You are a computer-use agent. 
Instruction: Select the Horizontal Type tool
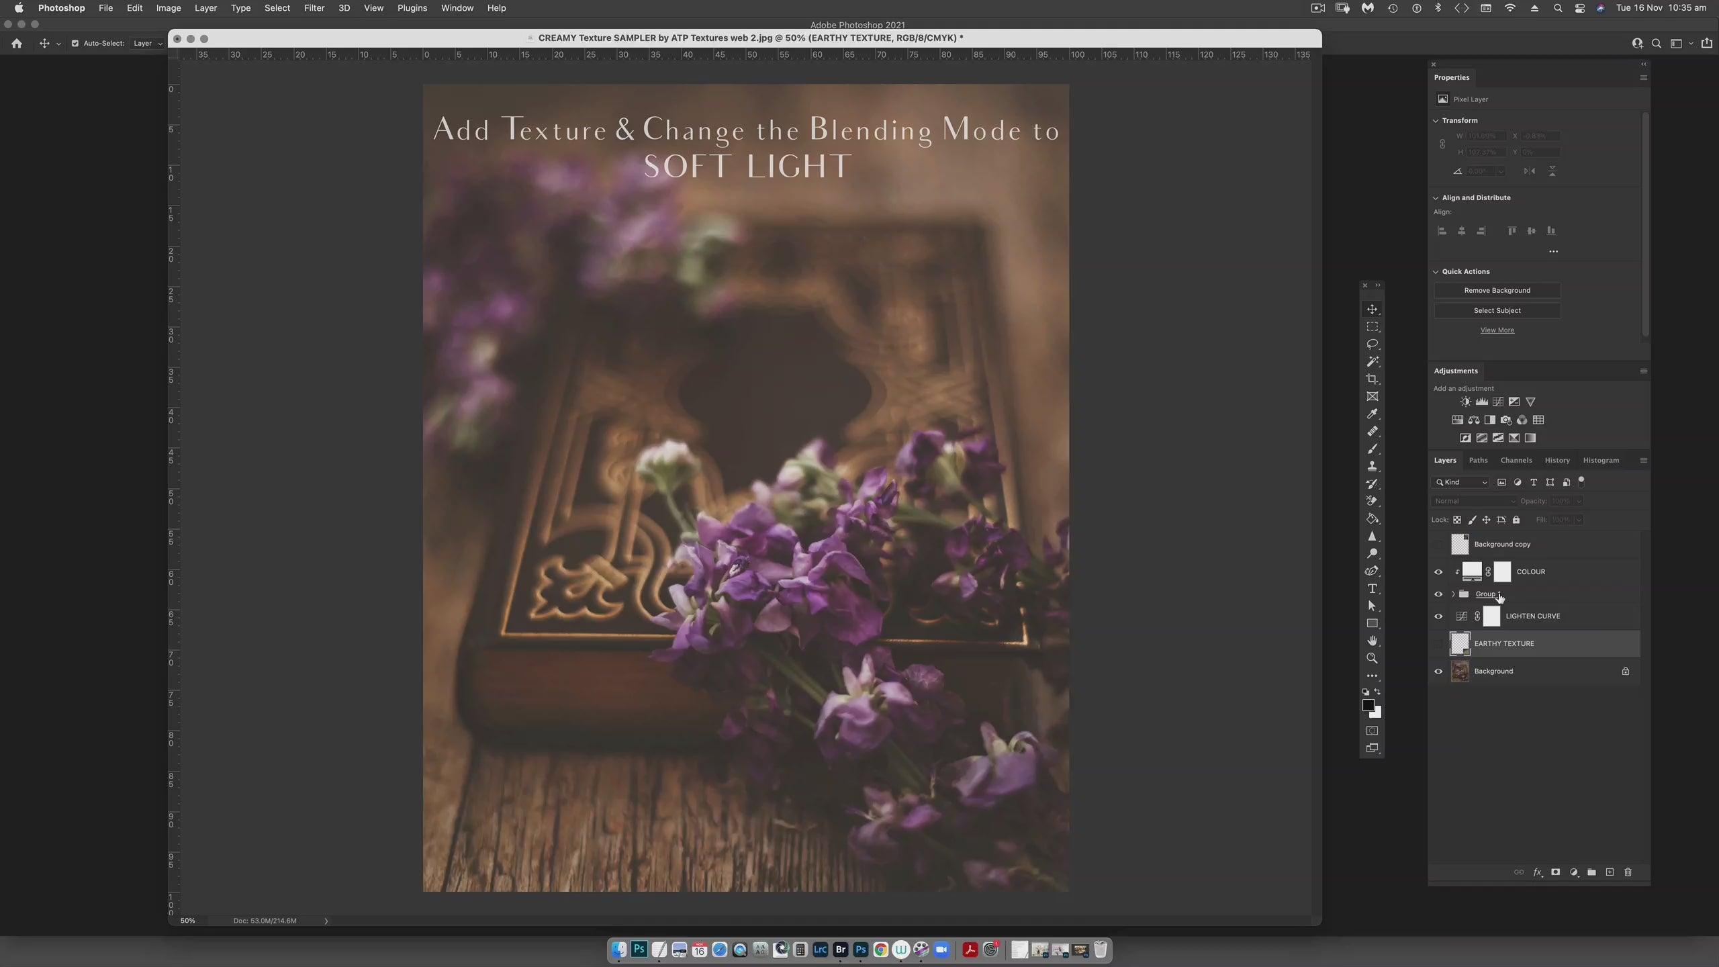point(1372,588)
